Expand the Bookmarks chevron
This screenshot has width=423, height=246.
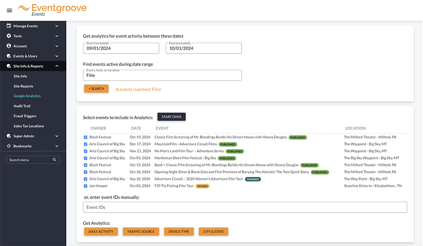(57, 146)
